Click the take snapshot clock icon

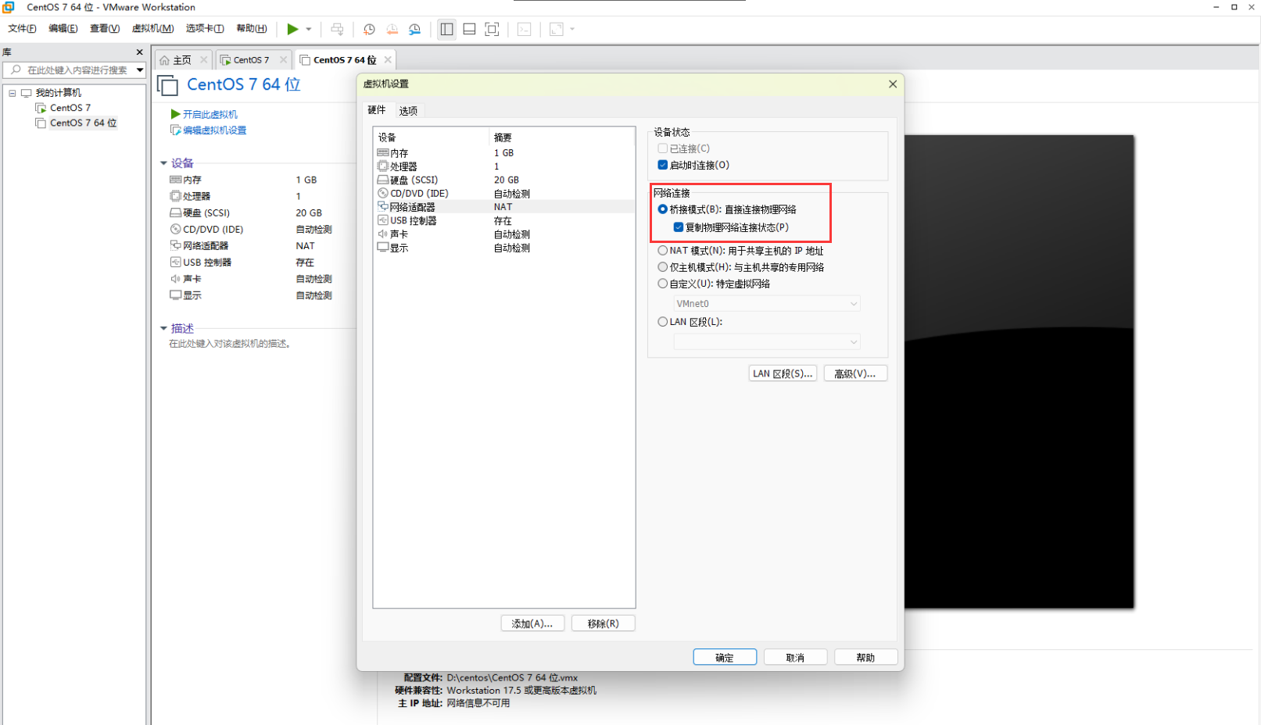pos(369,29)
